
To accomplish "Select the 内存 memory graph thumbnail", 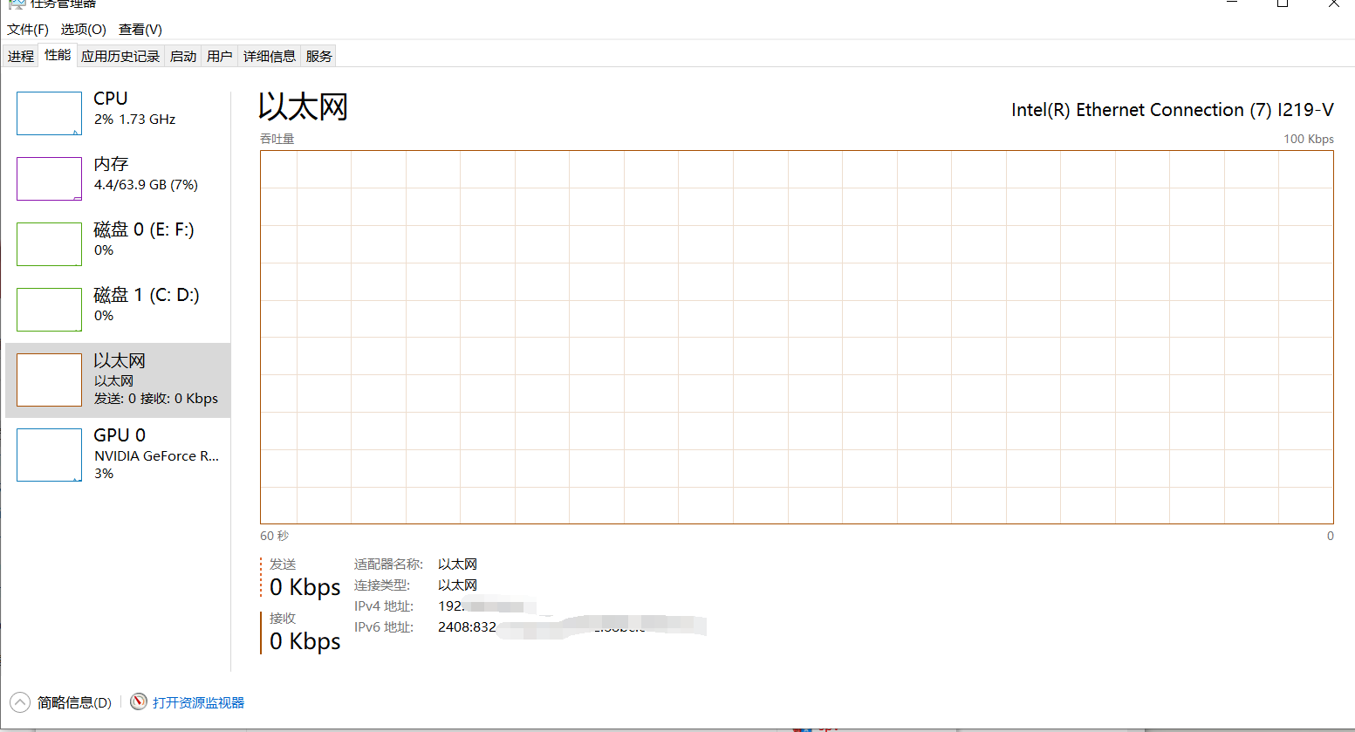I will tap(50, 179).
